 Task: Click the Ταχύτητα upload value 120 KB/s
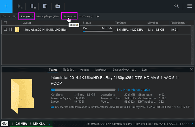coord(130,98)
